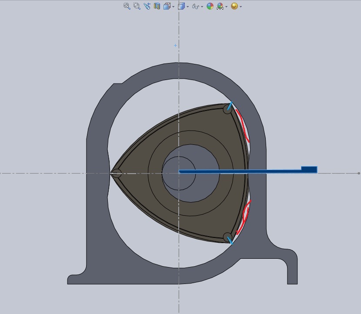The height and width of the screenshot is (314, 361).
Task: Click the Hide/Show Items glasses icon
Action: [196, 7]
